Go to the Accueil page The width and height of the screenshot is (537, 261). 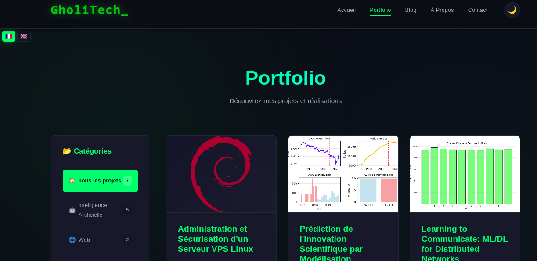pyautogui.click(x=346, y=10)
